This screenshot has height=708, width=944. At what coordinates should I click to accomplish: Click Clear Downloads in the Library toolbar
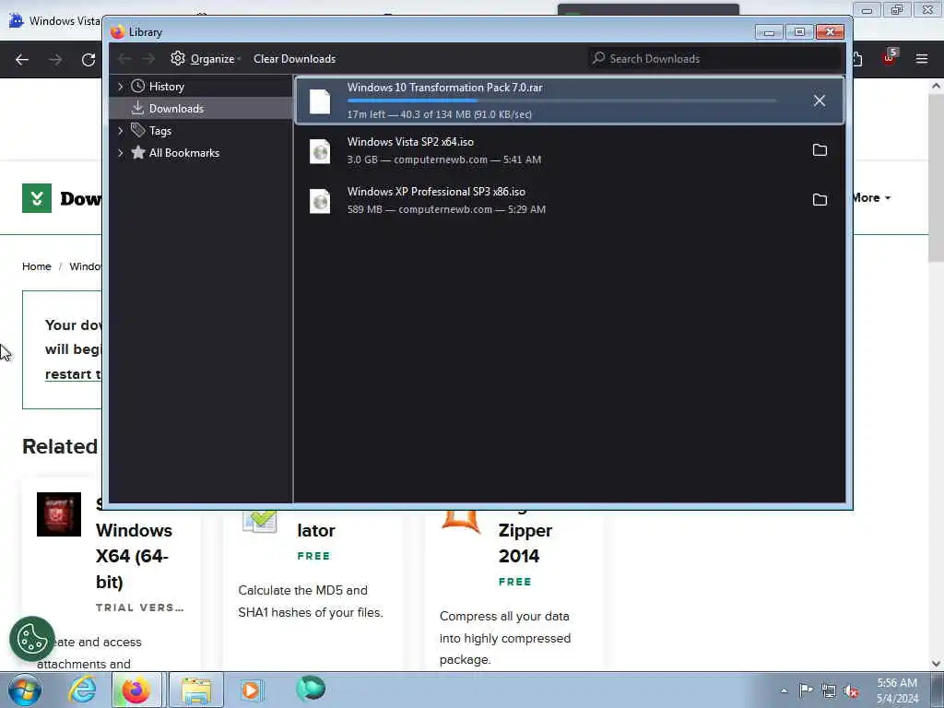tap(294, 58)
